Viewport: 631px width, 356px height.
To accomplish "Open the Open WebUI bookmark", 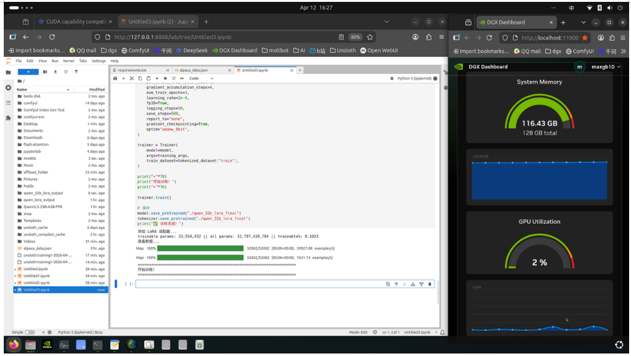I will click(x=379, y=50).
